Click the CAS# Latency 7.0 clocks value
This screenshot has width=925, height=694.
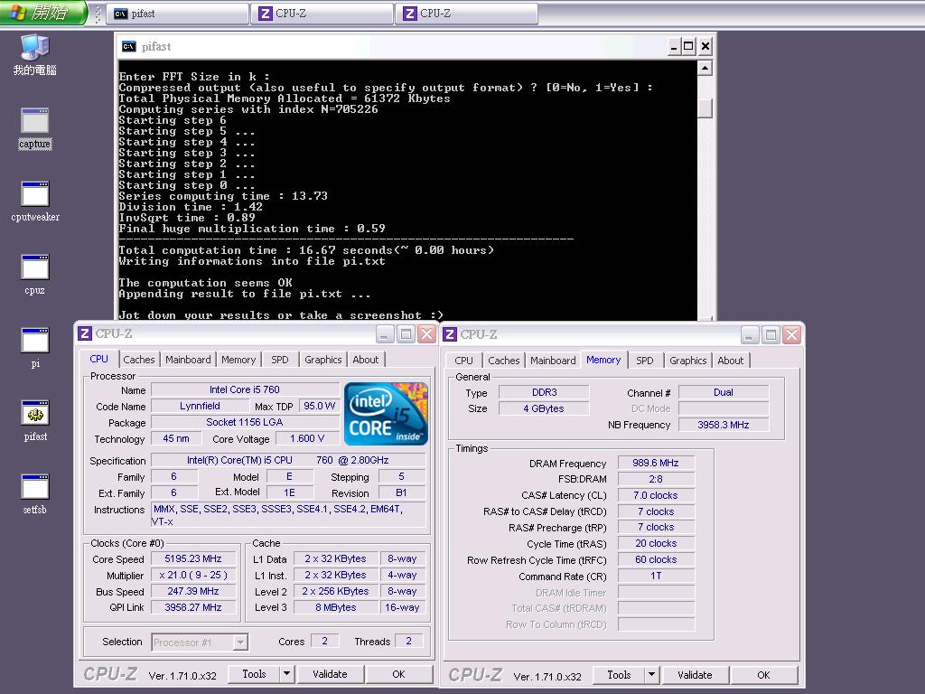(x=656, y=496)
